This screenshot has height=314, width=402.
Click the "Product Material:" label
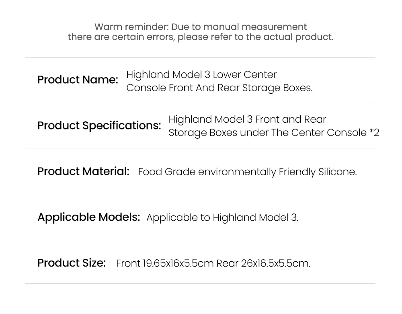click(x=83, y=172)
